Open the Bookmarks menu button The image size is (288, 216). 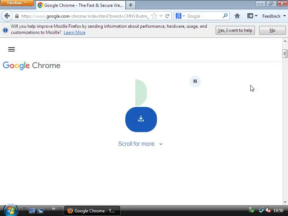tap(252, 16)
